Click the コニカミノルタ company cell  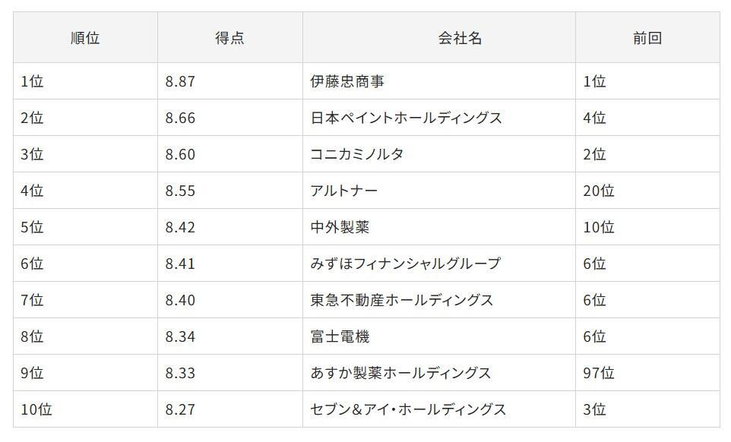(x=357, y=154)
